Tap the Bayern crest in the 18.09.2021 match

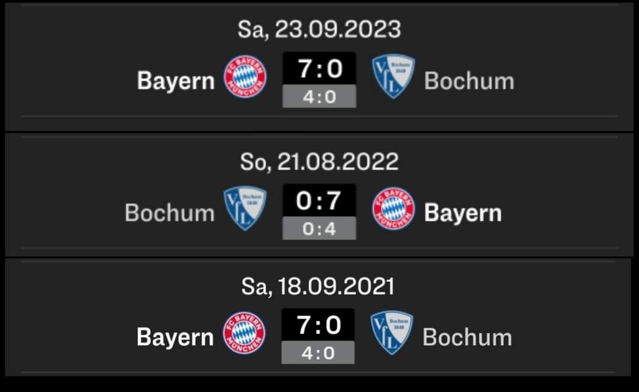pyautogui.click(x=244, y=333)
